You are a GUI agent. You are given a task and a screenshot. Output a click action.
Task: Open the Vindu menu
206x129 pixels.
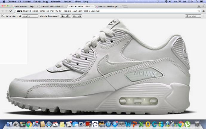coord(78,1)
